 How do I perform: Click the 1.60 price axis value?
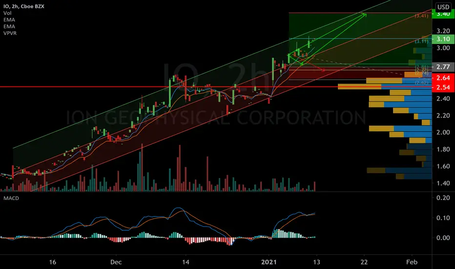pos(443,166)
